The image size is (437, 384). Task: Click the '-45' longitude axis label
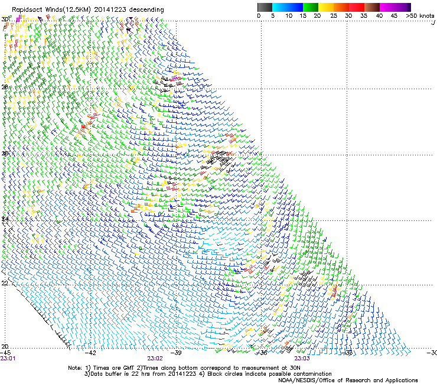[x=5, y=353]
